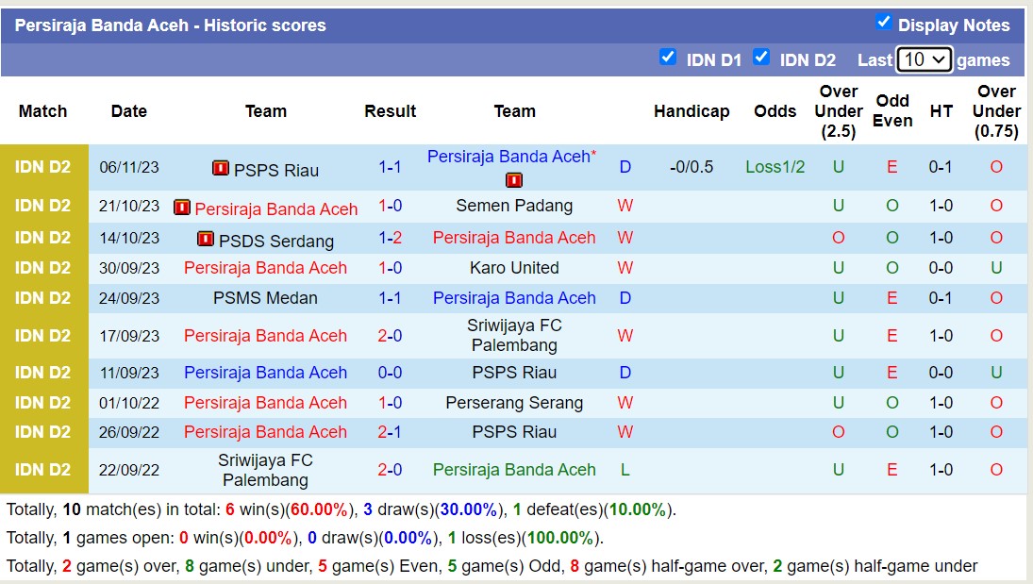
Task: Open the Persiraja Banda Aceh* team link
Action: coord(510,157)
